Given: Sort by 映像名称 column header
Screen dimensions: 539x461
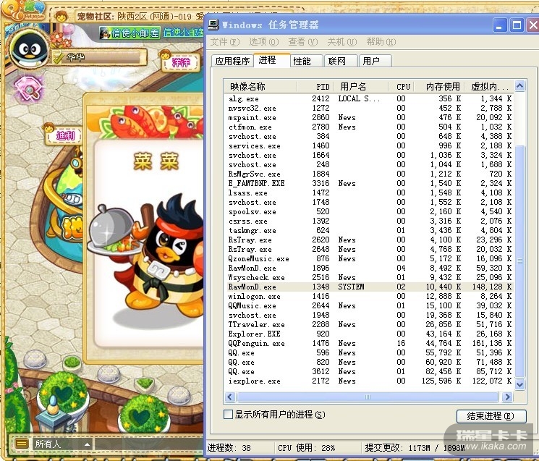Looking at the screenshot, I should (260, 86).
